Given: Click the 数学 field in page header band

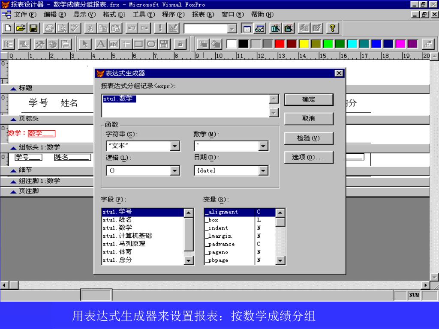Looking at the screenshot, I should [42, 134].
